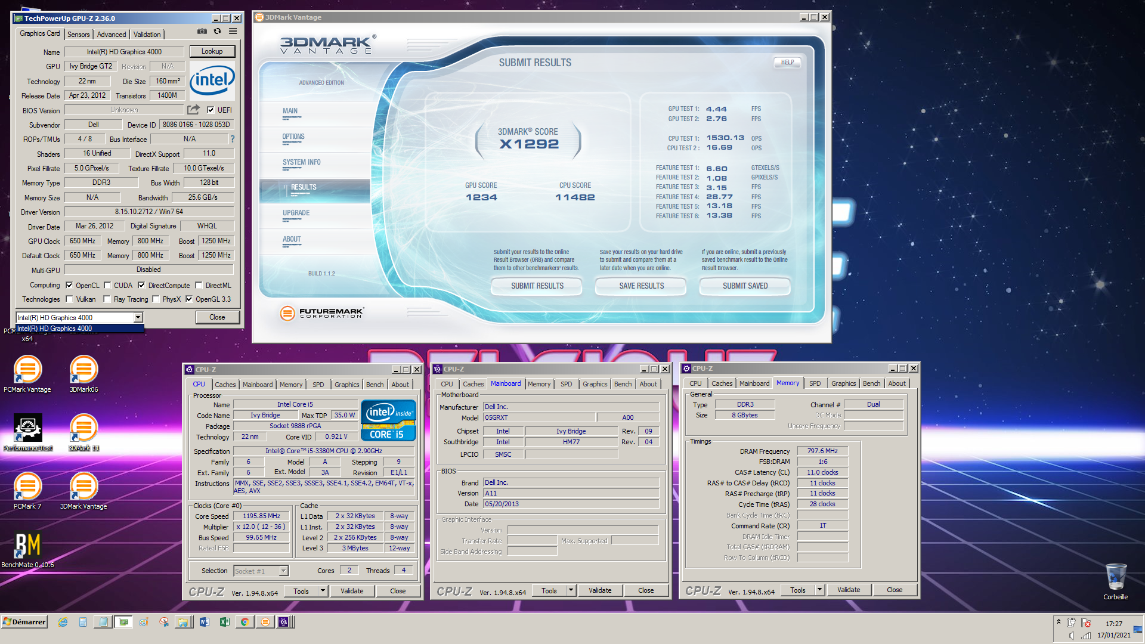Click the volume speaker tray icon
1145x644 pixels.
coord(1072,635)
